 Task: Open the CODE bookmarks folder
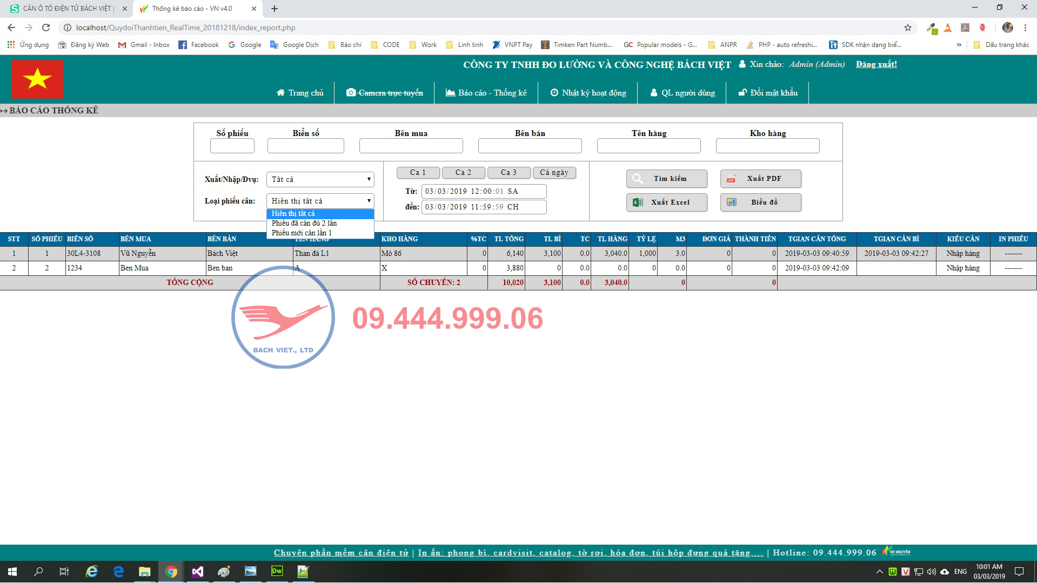point(385,45)
